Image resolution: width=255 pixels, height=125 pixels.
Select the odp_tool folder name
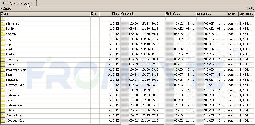(12, 24)
